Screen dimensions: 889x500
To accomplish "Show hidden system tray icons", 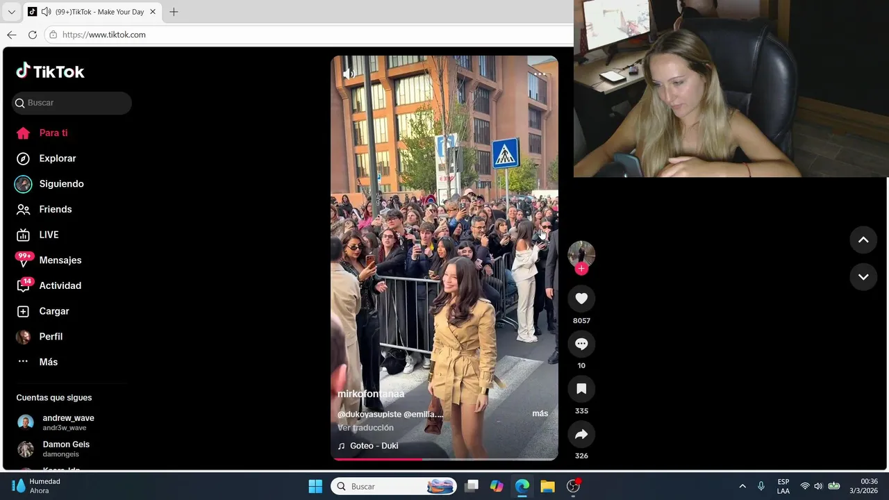I will tap(742, 486).
